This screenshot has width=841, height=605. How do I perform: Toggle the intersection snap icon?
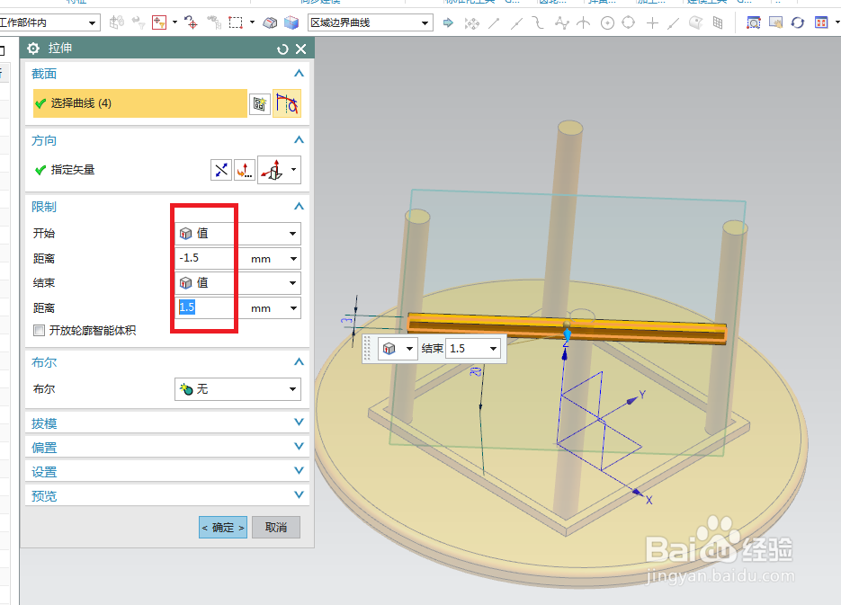(x=583, y=23)
